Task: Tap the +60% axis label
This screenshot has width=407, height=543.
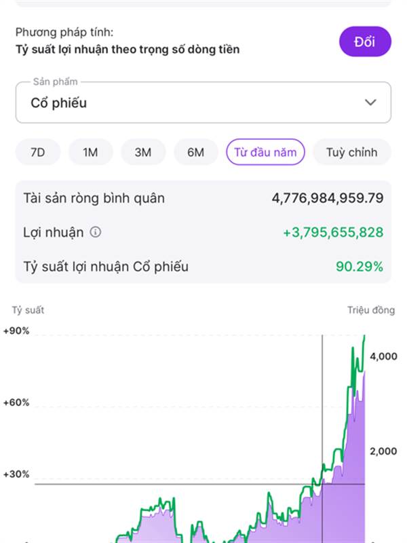Action: click(16, 402)
